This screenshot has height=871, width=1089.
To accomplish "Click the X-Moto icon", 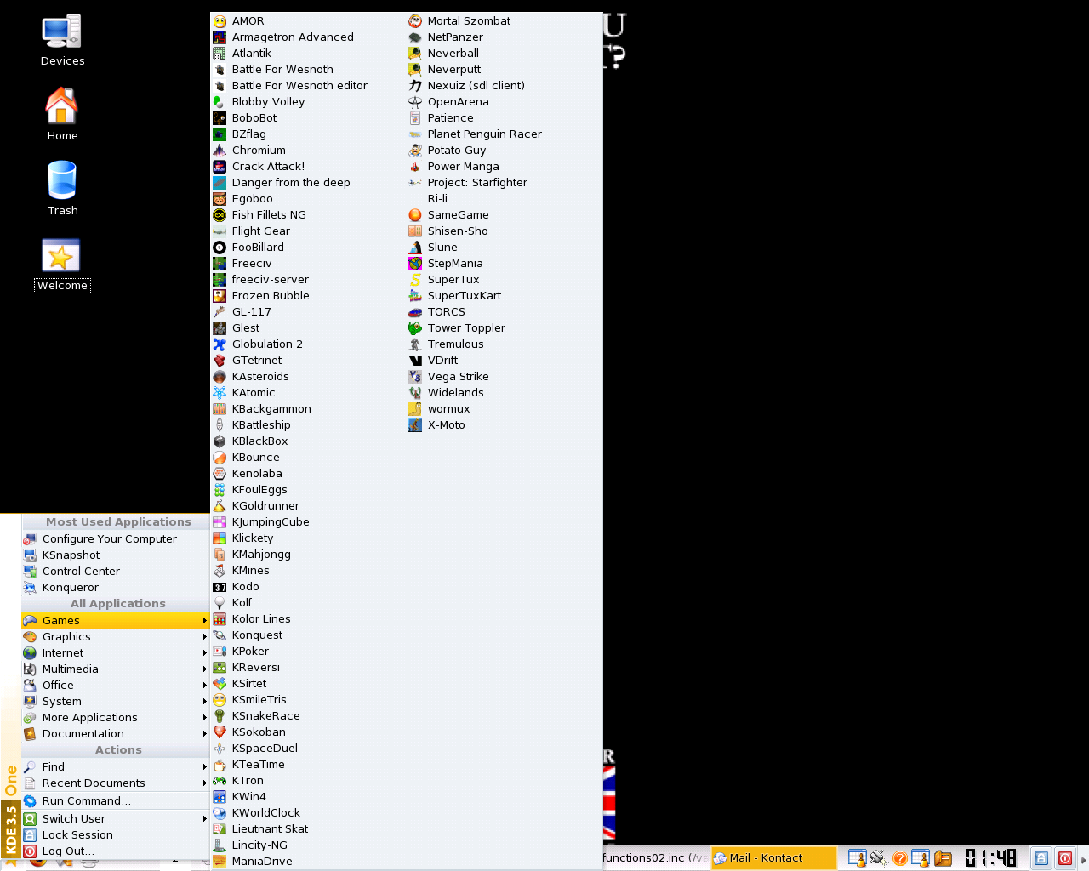I will coord(415,425).
